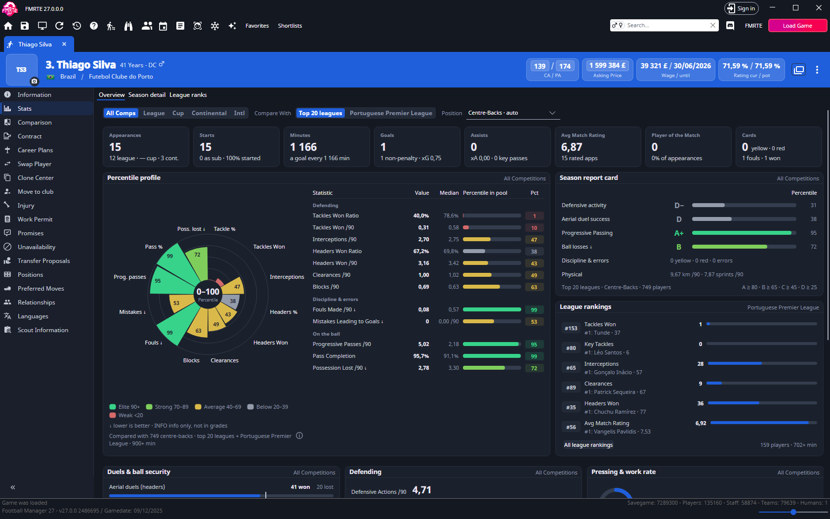Screen dimensions: 830x519
Task: Click the All league rankings button
Action: (588, 445)
